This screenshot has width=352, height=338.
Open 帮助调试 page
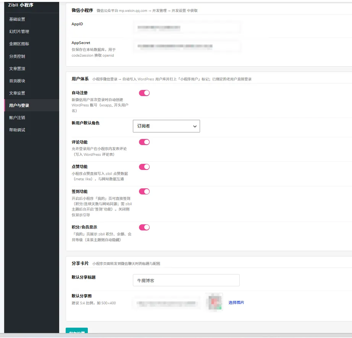pos(32,130)
